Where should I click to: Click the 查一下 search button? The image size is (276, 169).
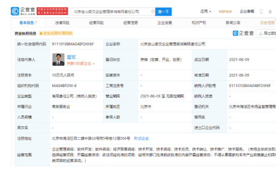point(163,12)
